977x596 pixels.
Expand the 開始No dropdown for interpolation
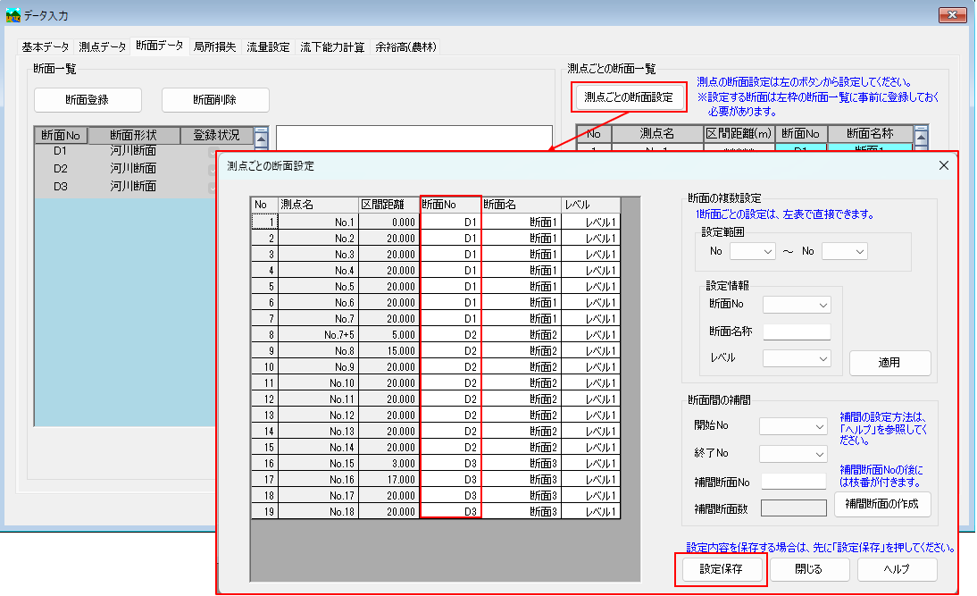tap(793, 426)
